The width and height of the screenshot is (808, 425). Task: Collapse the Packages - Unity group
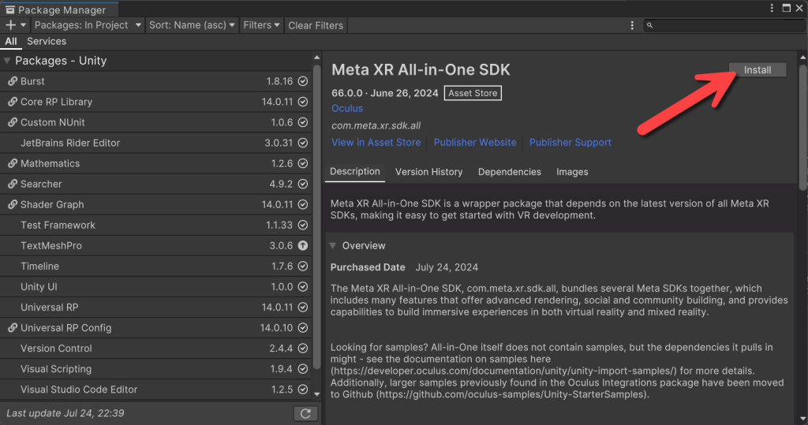(x=7, y=61)
